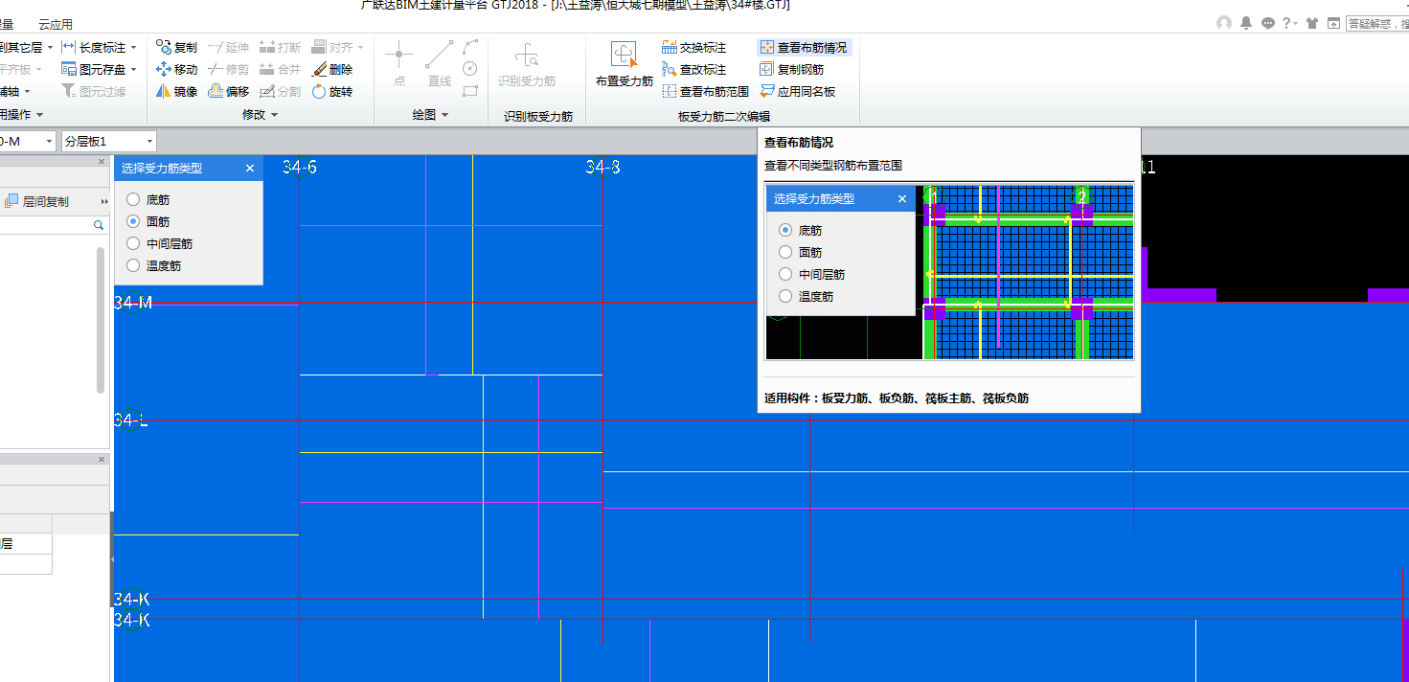Viewport: 1409px width, 682px height.
Task: Click the 图元存盘 button
Action: point(94,69)
